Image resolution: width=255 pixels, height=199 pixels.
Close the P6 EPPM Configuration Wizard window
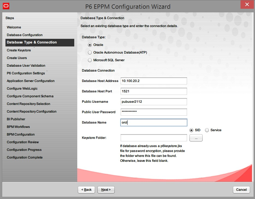247,4
